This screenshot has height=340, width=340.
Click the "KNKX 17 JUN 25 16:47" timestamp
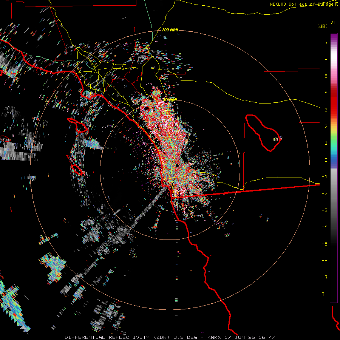[241, 337]
